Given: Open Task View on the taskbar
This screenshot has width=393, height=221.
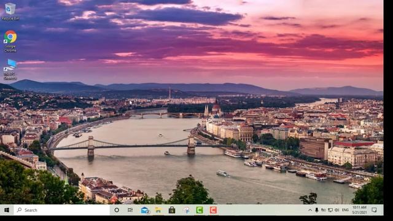Looking at the screenshot, I should 130,210.
